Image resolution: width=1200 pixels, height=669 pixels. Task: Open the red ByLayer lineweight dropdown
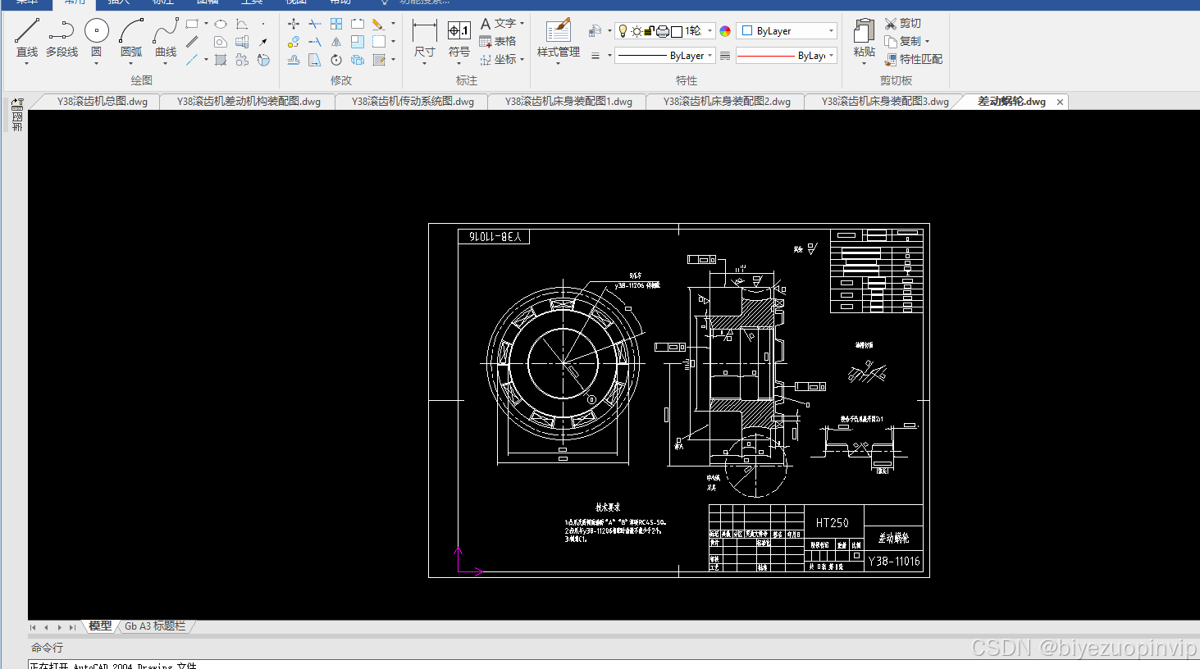pos(831,56)
